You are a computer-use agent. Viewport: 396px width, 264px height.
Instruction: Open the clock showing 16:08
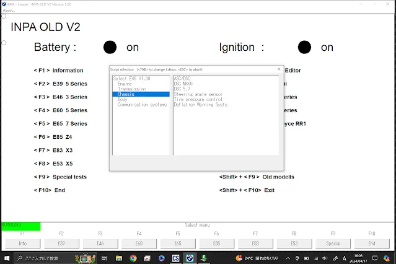coord(358,258)
